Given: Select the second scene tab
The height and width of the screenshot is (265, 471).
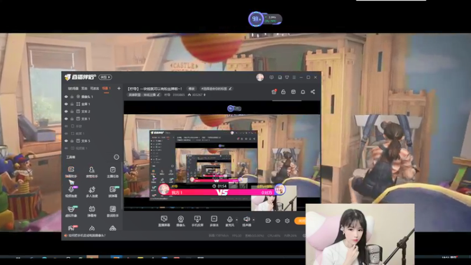Looking at the screenshot, I should pos(84,88).
